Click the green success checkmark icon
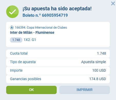 pyautogui.click(x=13, y=12)
